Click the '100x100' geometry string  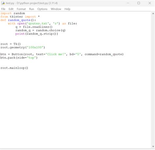coord(35,47)
